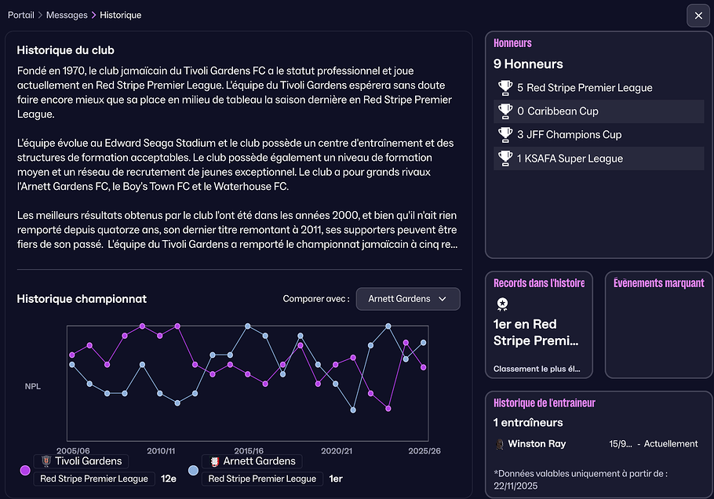Close the Historique window
This screenshot has width=714, height=499.
(698, 16)
